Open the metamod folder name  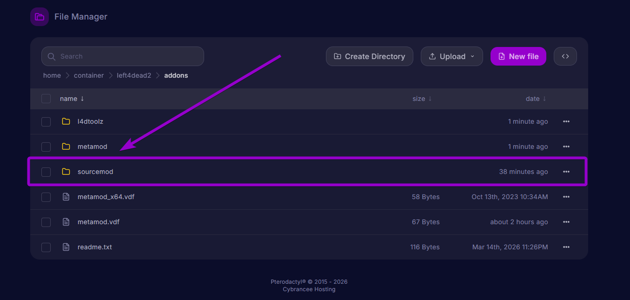(93, 147)
